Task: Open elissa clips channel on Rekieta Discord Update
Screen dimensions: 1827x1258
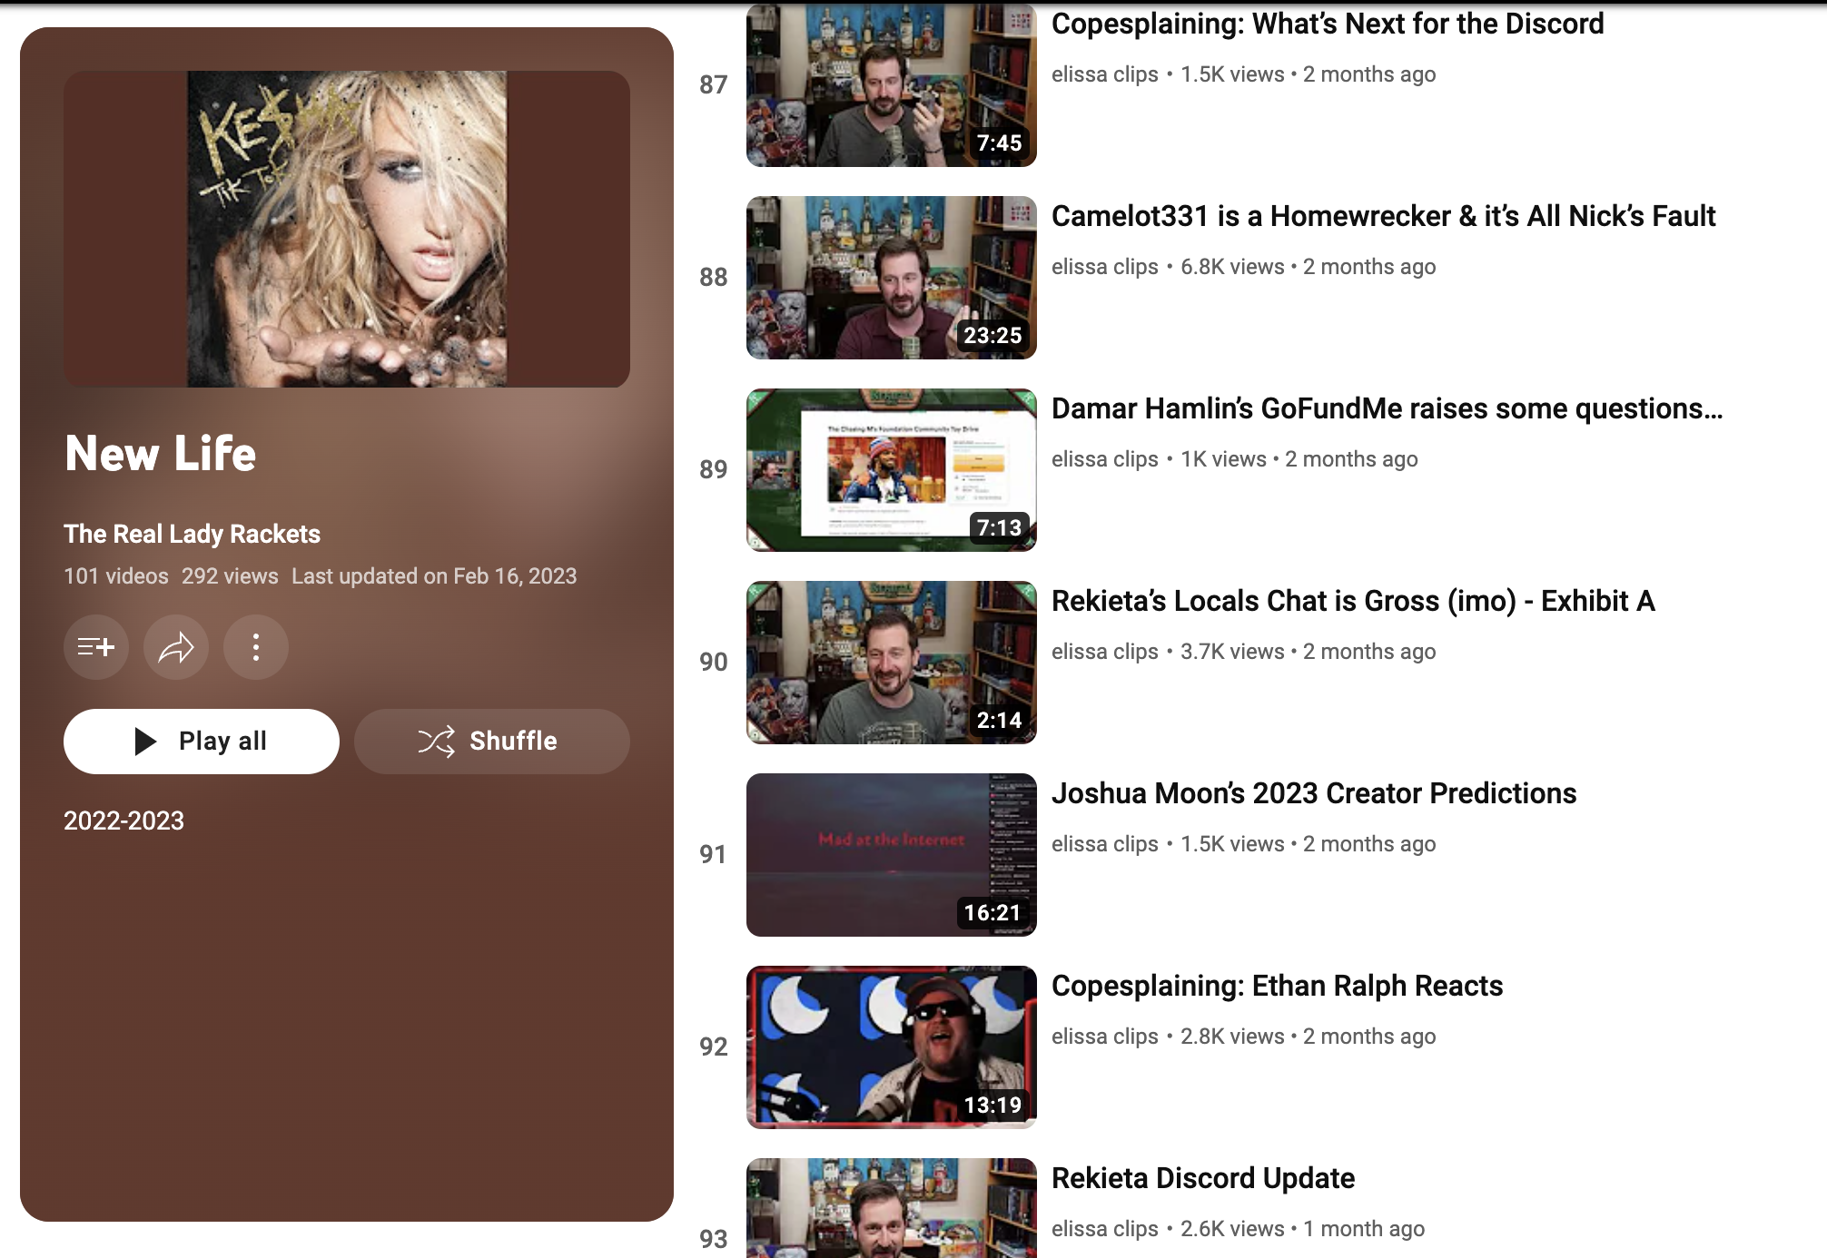Action: click(x=1105, y=1229)
